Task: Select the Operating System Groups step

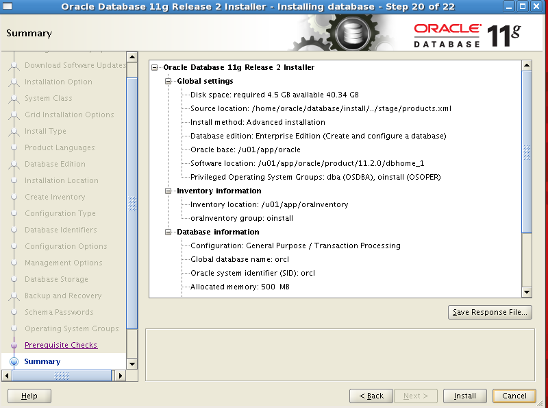Action: pos(72,328)
